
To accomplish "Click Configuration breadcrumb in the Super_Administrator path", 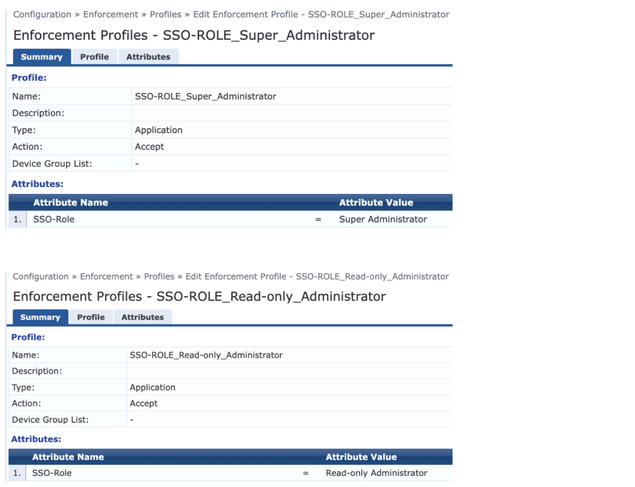I will (x=42, y=14).
